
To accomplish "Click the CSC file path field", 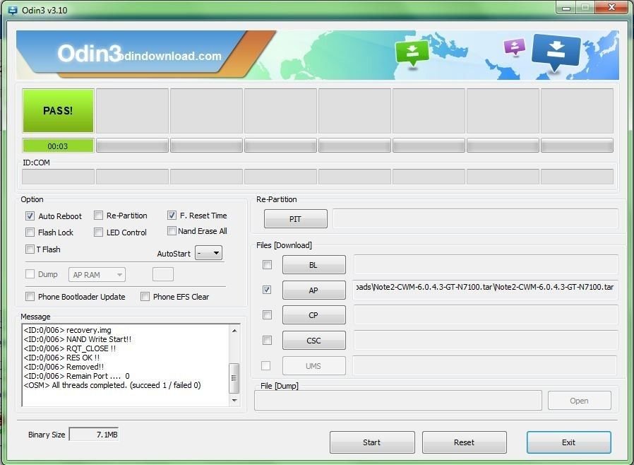I will pyautogui.click(x=486, y=340).
